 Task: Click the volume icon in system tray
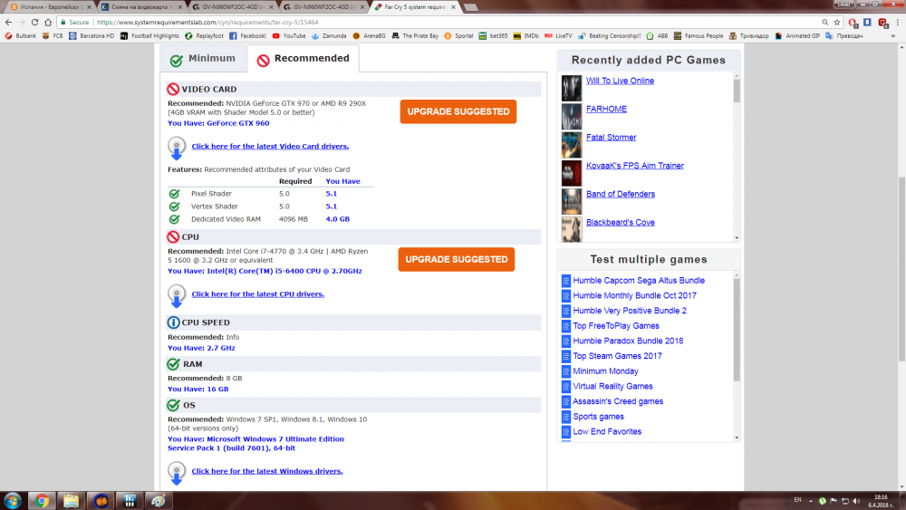tap(856, 501)
